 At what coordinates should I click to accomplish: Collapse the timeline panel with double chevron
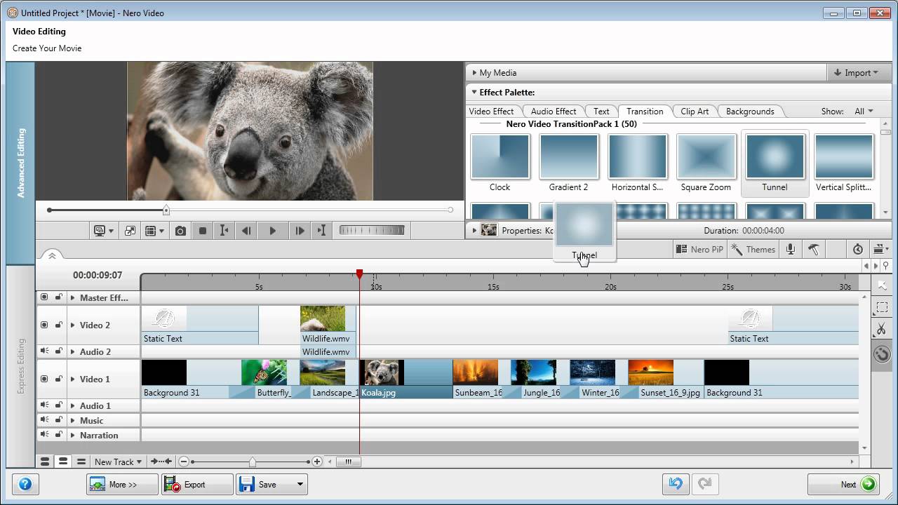(52, 256)
